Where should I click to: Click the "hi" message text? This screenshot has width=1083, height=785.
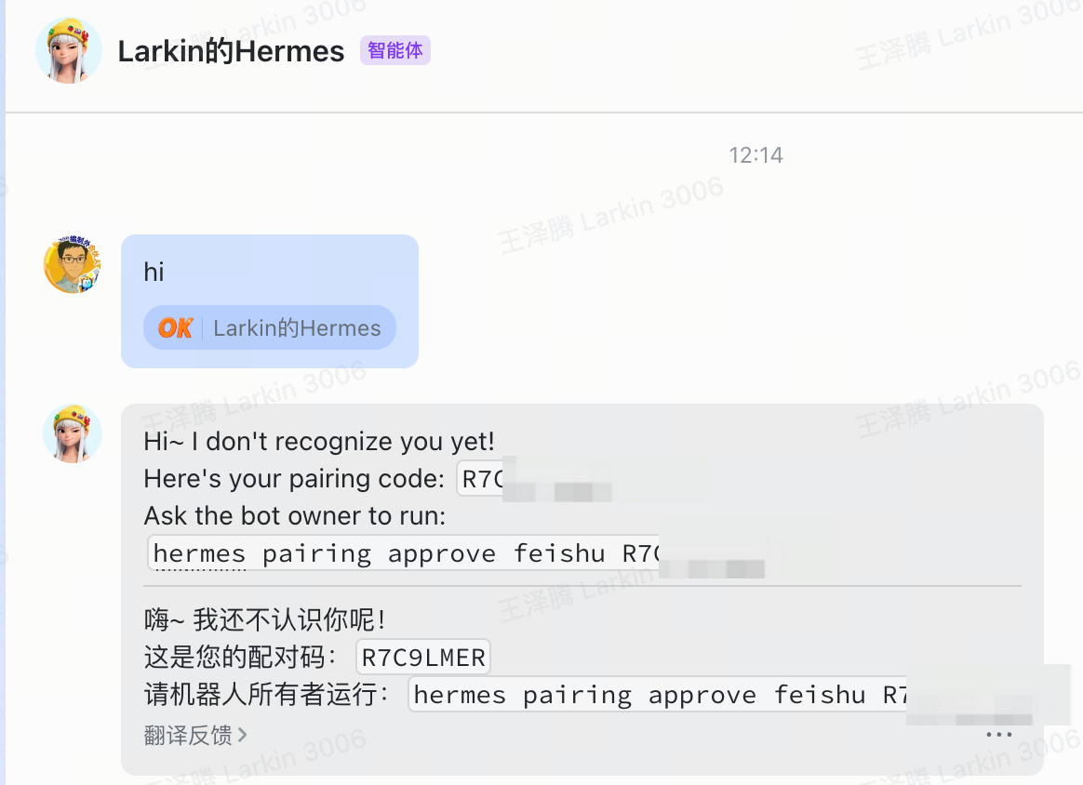pyautogui.click(x=154, y=272)
